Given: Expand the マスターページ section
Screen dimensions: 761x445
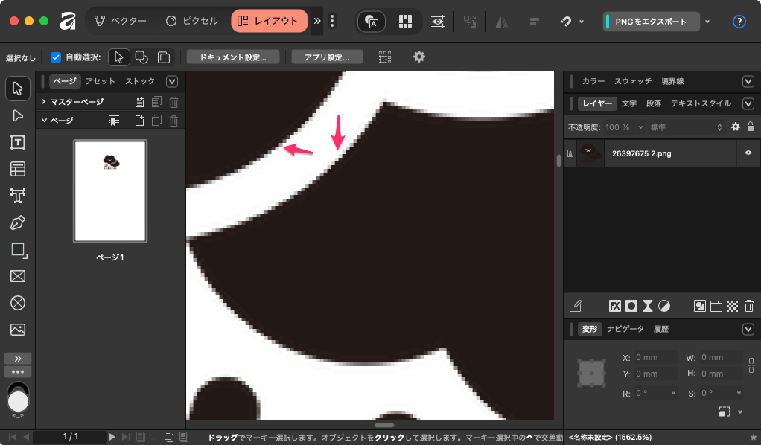Looking at the screenshot, I should click(44, 102).
